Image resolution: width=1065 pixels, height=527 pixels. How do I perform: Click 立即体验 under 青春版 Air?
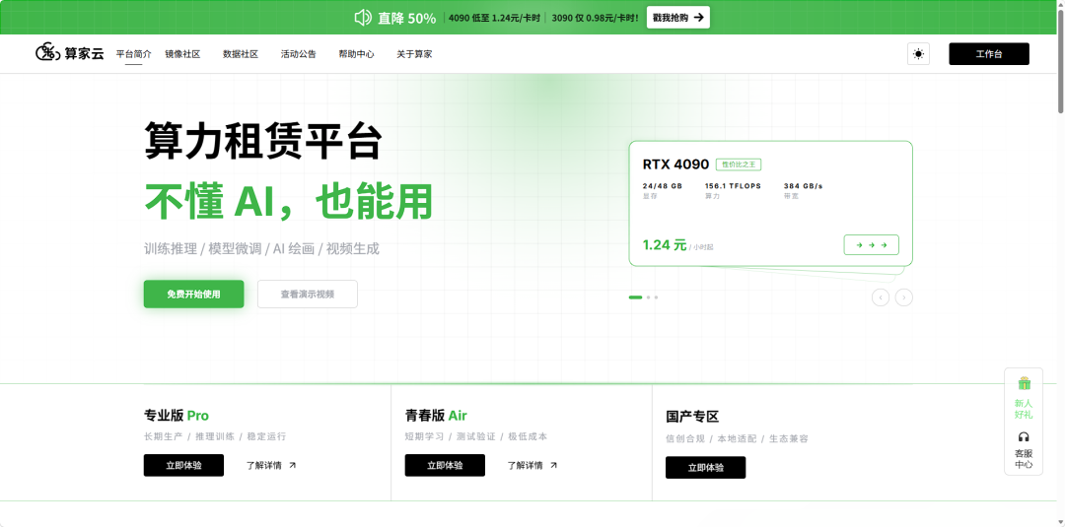click(x=445, y=465)
